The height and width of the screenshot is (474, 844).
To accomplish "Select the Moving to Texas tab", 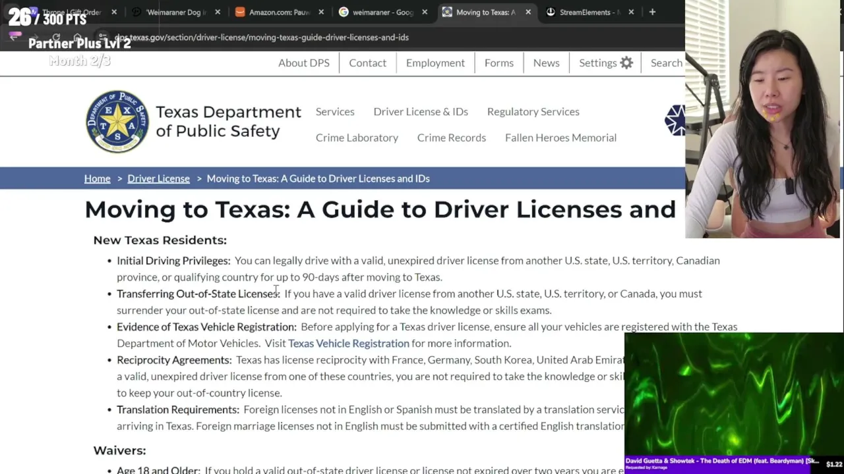I will pos(486,12).
